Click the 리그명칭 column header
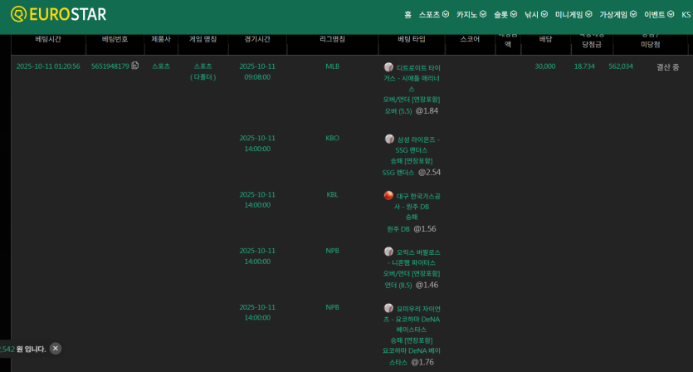The width and height of the screenshot is (693, 372). pyautogui.click(x=332, y=39)
